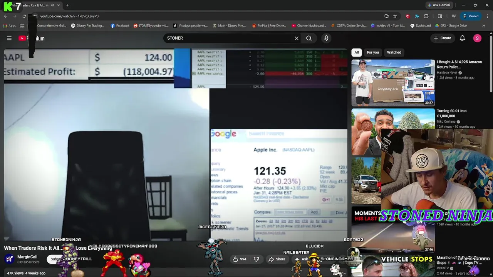Open the Harrison Nevel channel
The image size is (493, 277).
pos(447,72)
